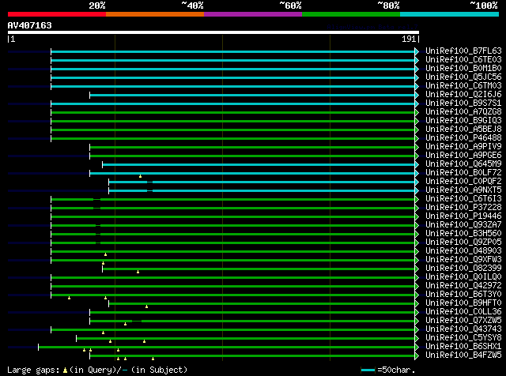Select the UniRef100_C5YSY8 label
This screenshot has height=376, width=506.
(463, 338)
